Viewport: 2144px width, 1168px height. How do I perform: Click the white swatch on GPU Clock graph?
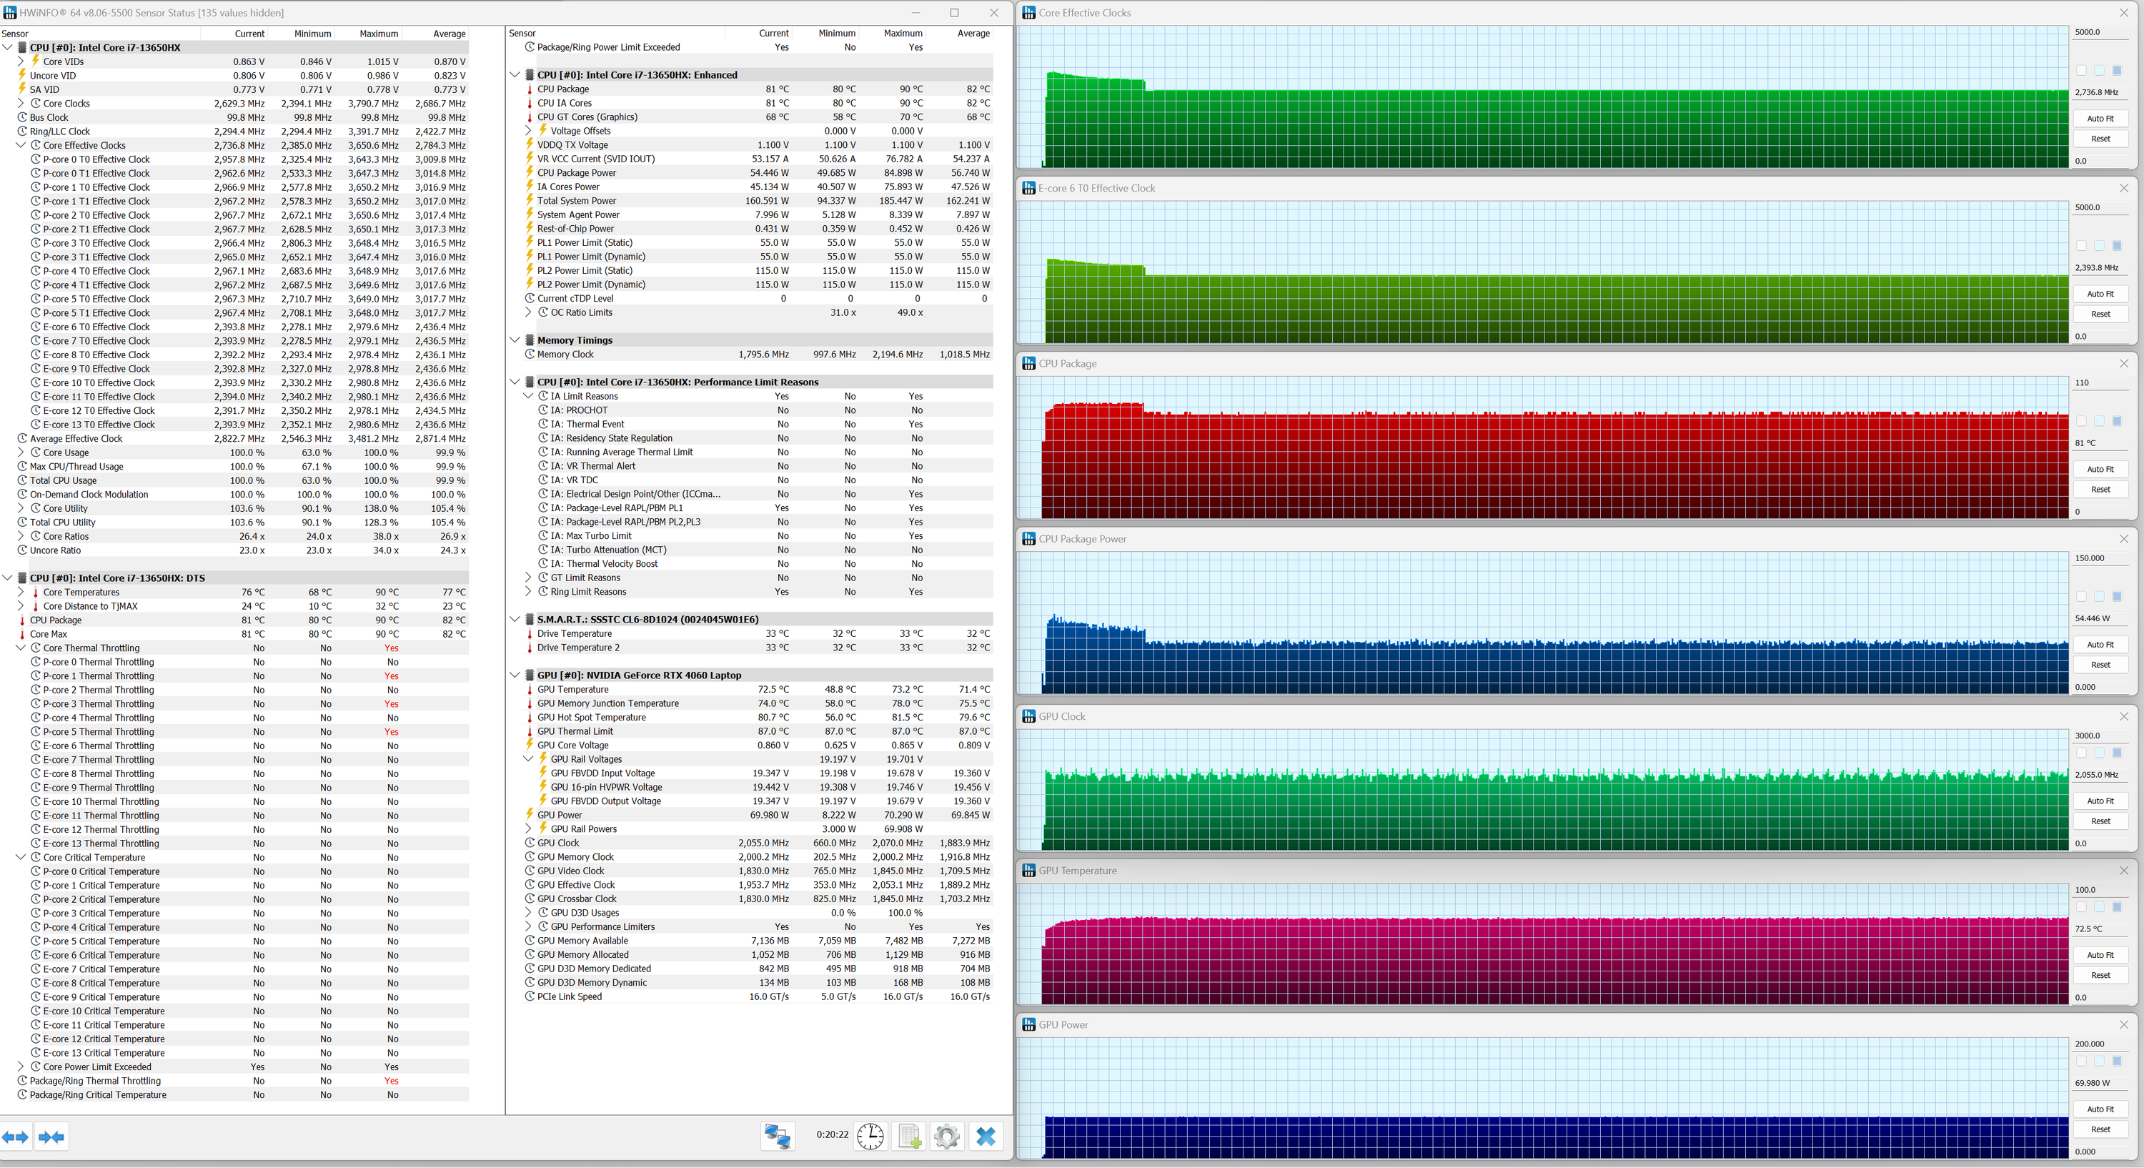tap(2080, 753)
